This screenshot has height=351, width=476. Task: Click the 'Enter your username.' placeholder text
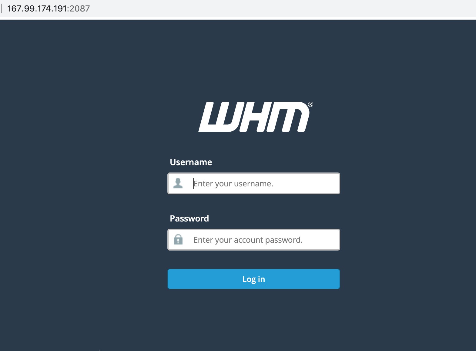pyautogui.click(x=233, y=184)
